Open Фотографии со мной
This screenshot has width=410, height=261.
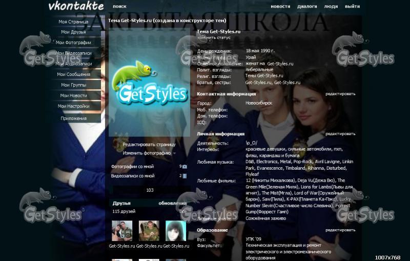click(132, 166)
